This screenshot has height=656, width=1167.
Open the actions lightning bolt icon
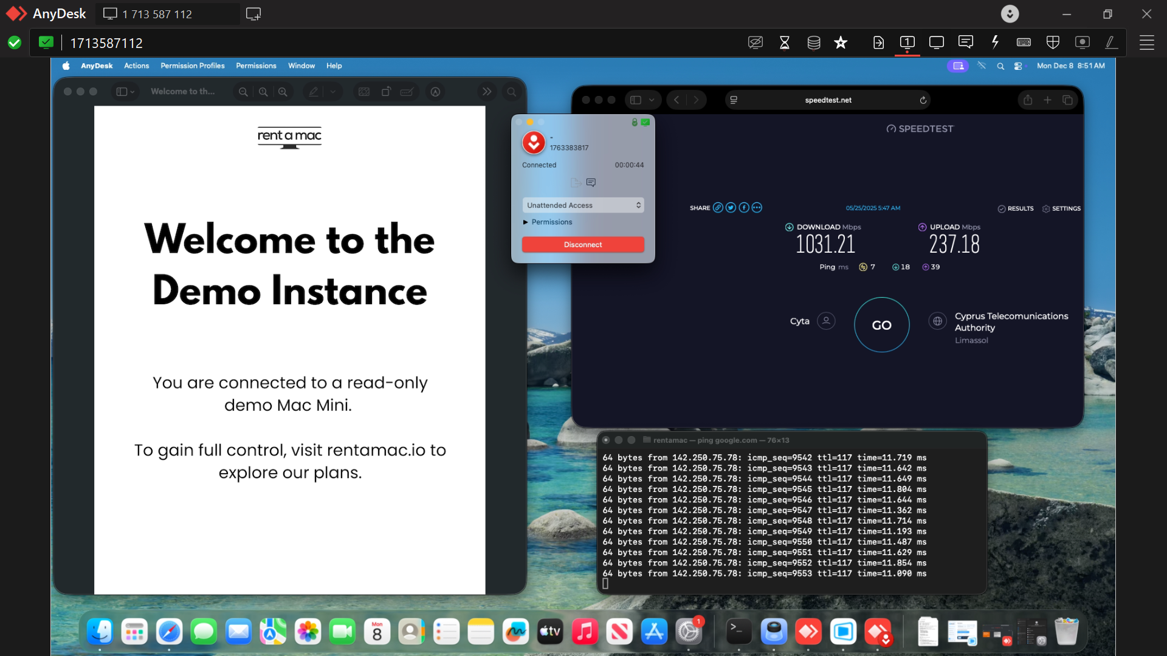point(995,43)
